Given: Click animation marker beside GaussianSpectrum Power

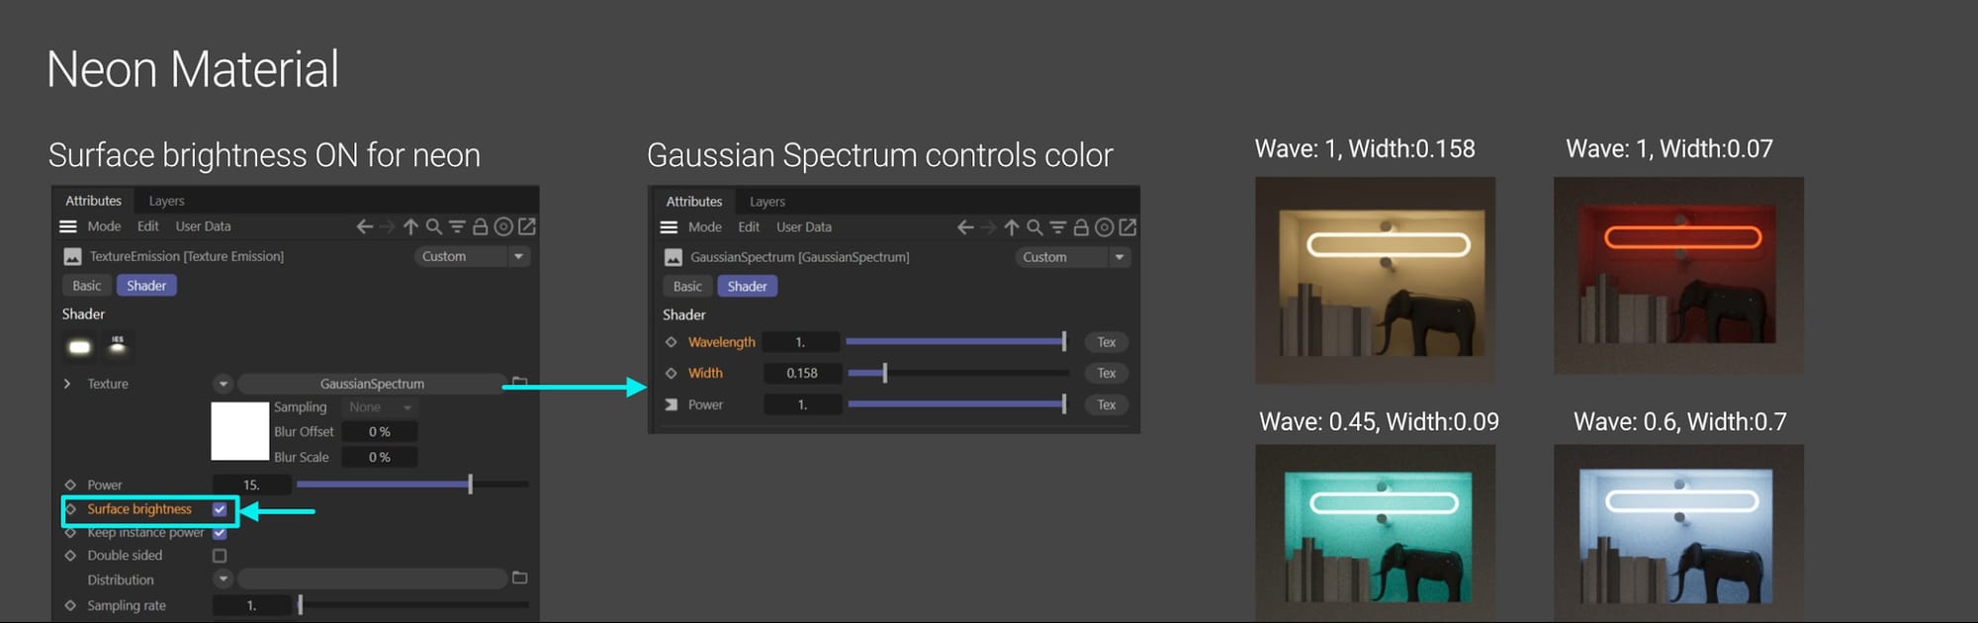Looking at the screenshot, I should [671, 404].
